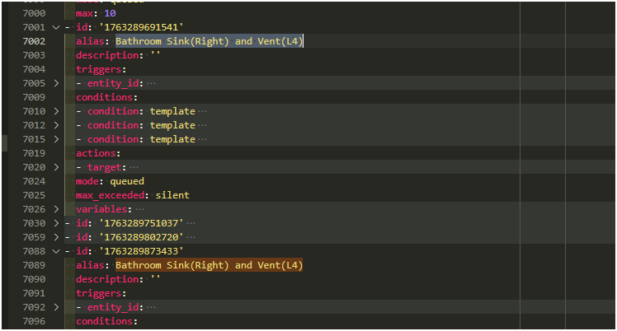Click the 'max_exceeded: silent' line text

(x=132, y=195)
